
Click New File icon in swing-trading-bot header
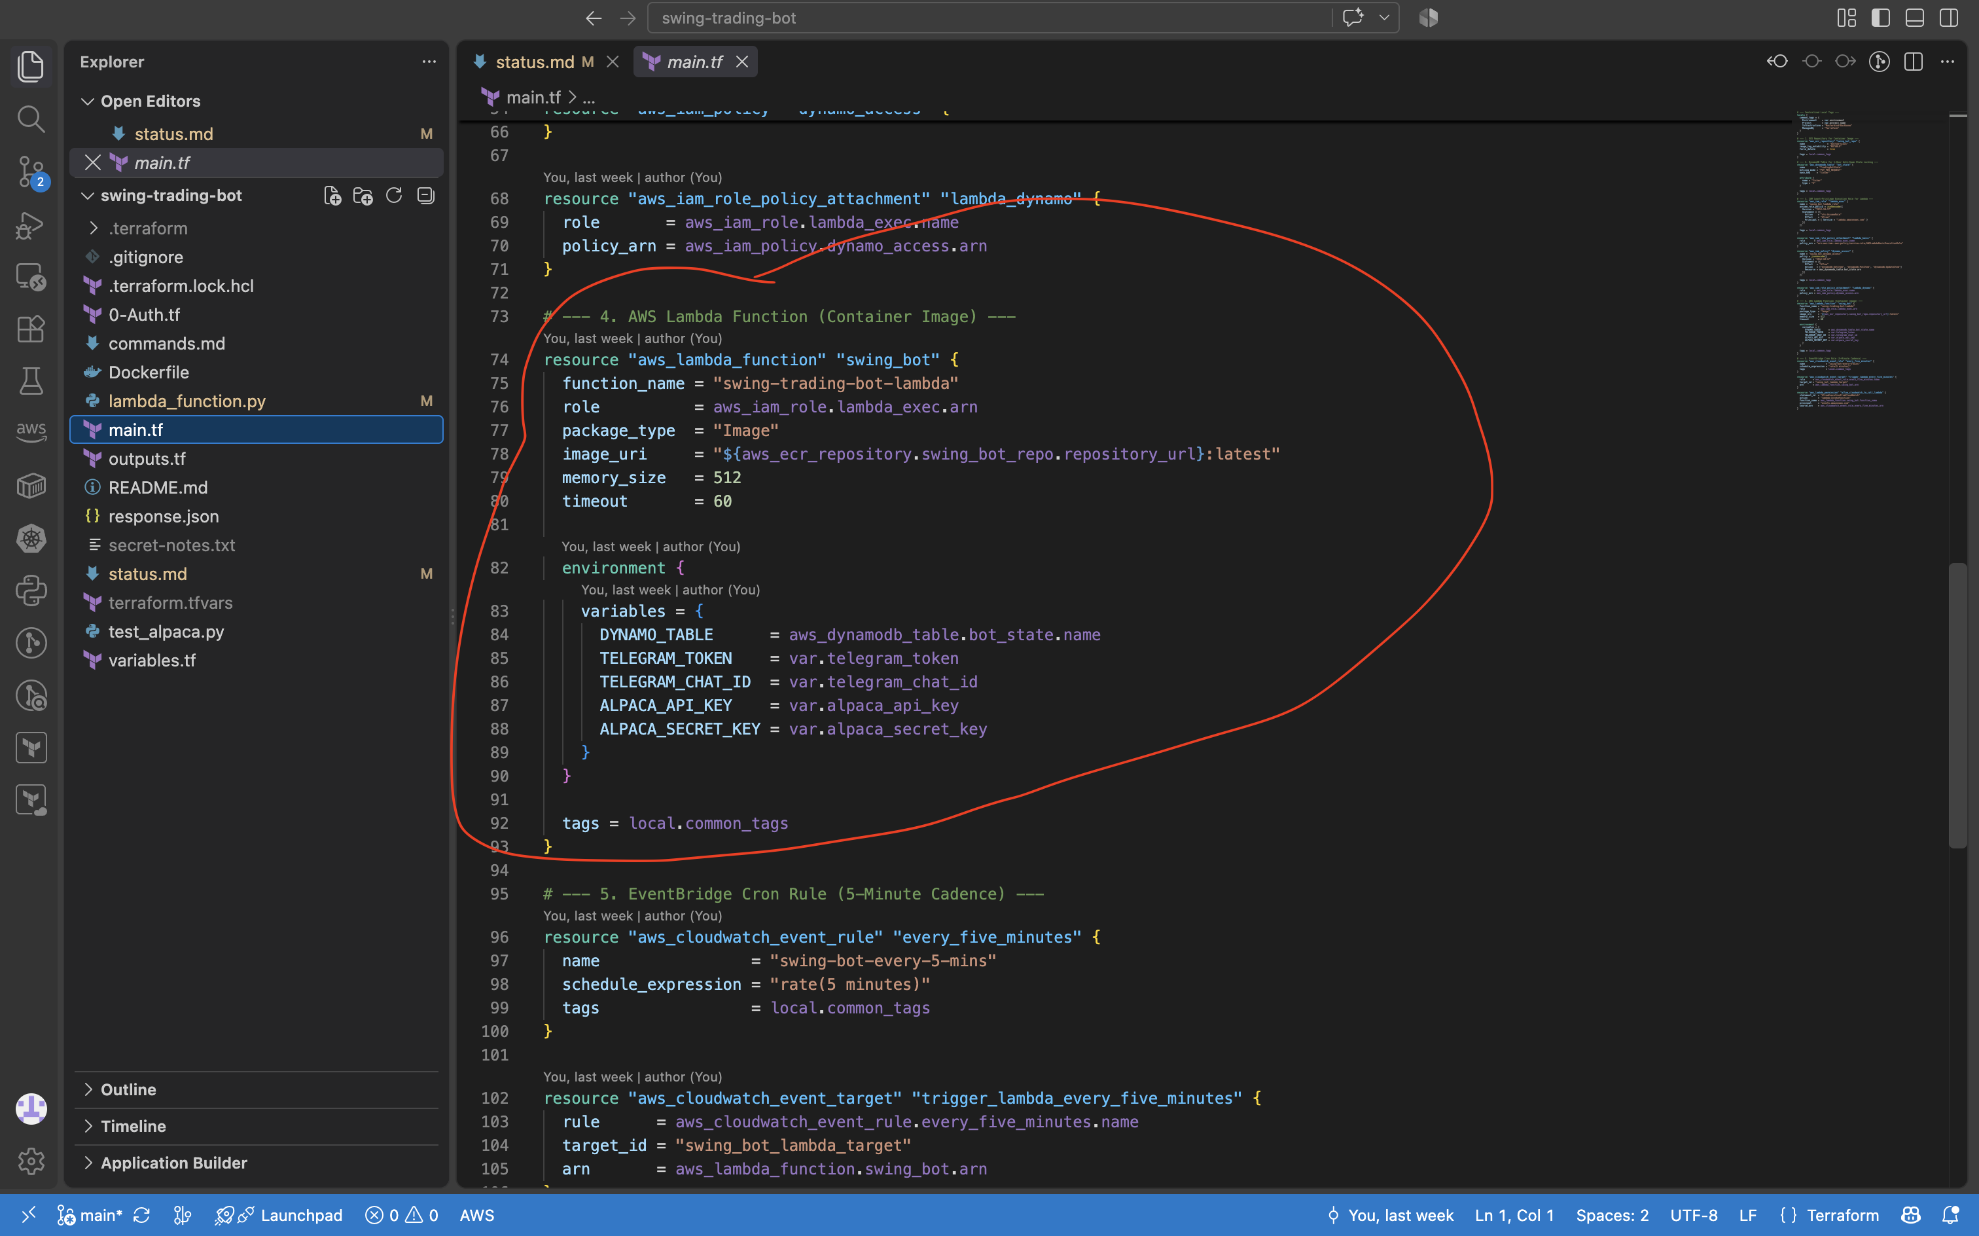point(332,195)
